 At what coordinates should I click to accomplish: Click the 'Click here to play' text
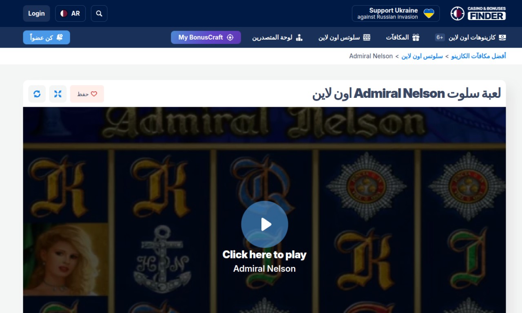tap(264, 255)
